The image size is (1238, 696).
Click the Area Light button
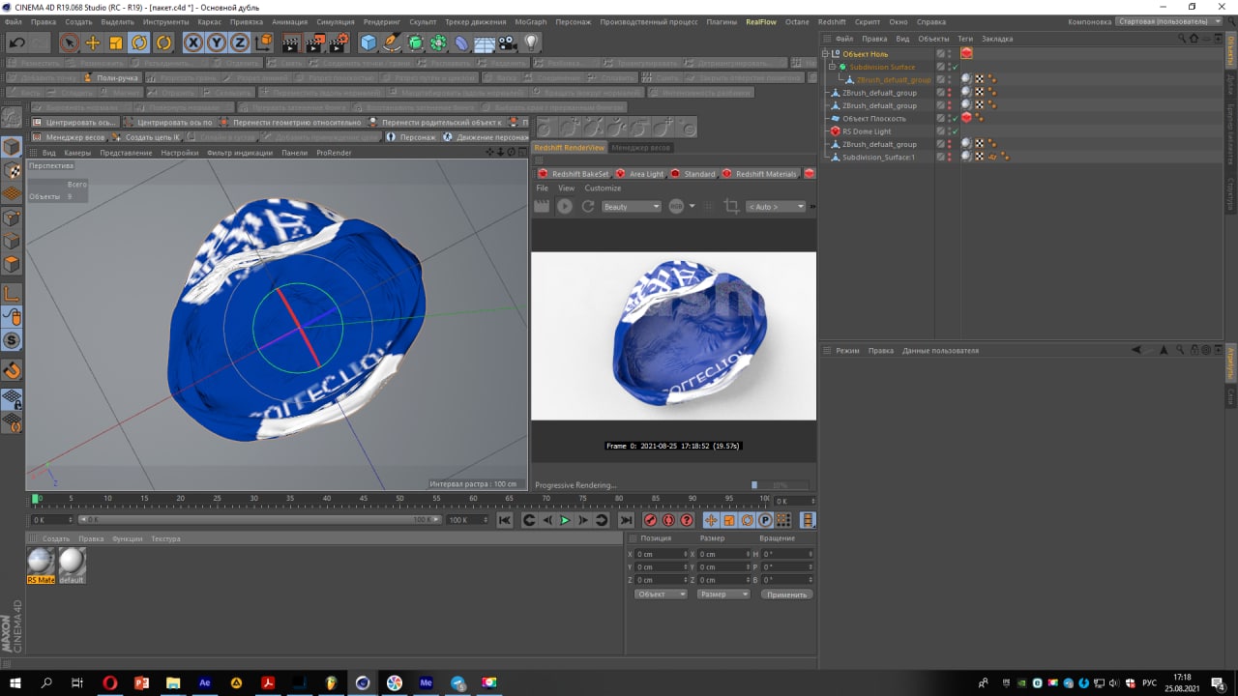640,174
